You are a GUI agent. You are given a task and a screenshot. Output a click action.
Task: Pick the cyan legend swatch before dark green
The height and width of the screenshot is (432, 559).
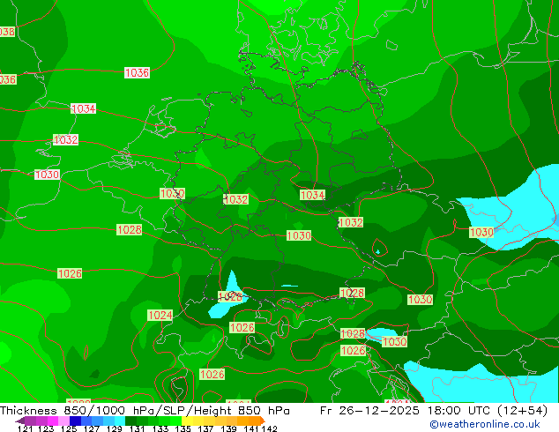[x=120, y=421]
